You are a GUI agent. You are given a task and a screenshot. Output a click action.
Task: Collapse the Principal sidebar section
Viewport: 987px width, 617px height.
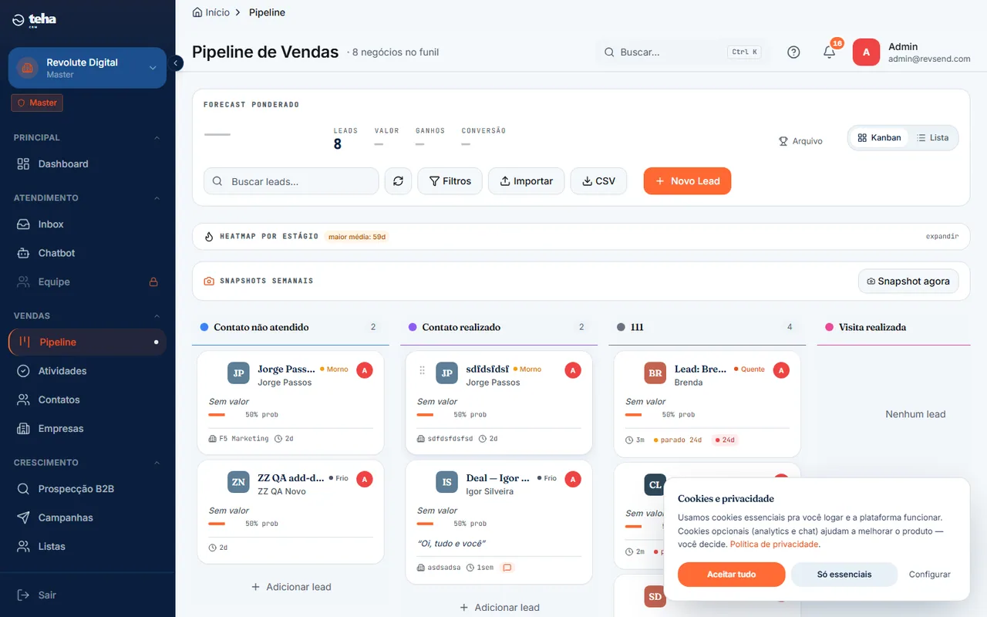pos(157,138)
